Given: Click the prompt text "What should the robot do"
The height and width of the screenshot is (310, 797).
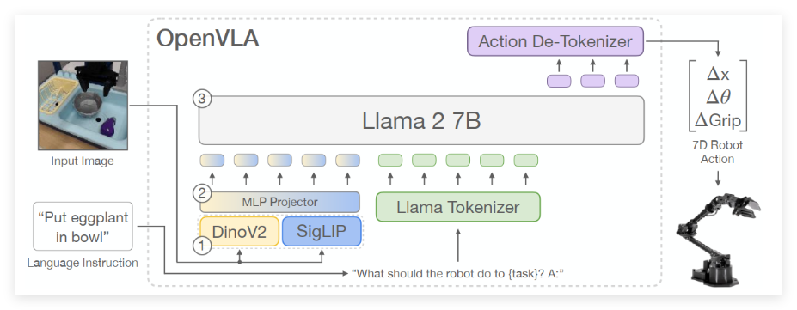Looking at the screenshot, I should click(x=422, y=273).
